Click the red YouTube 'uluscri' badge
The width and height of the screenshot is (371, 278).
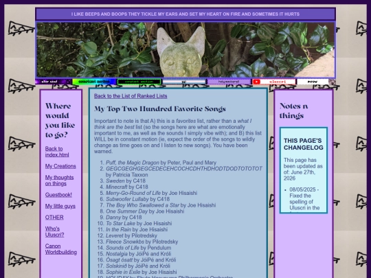(x=274, y=82)
